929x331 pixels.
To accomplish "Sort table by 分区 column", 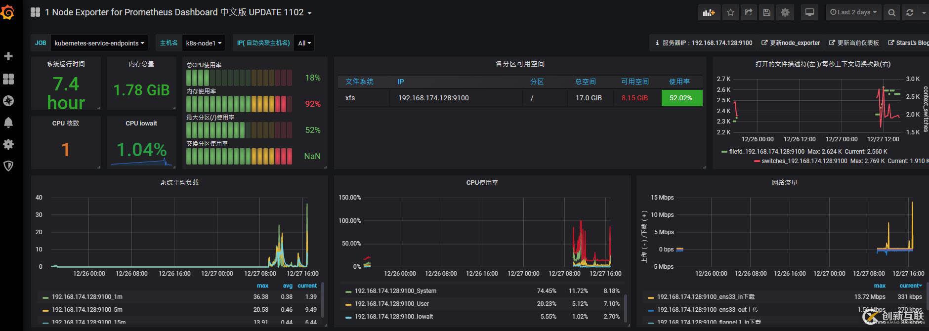I will [537, 82].
